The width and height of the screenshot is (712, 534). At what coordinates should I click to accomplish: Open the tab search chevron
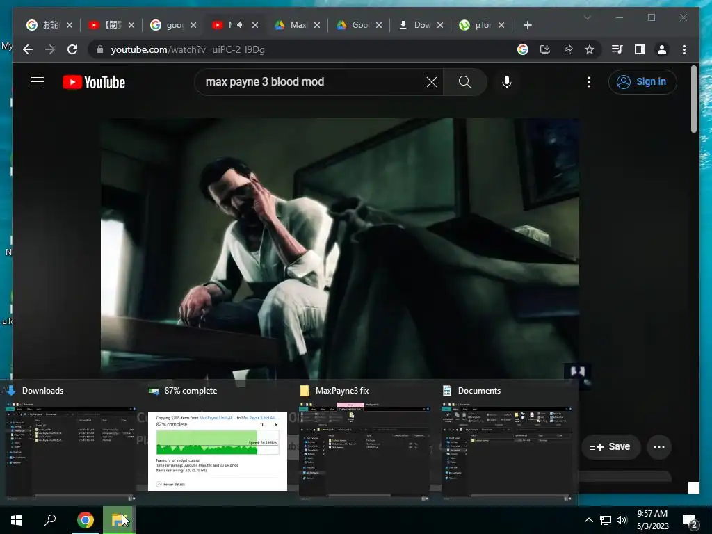coord(587,17)
